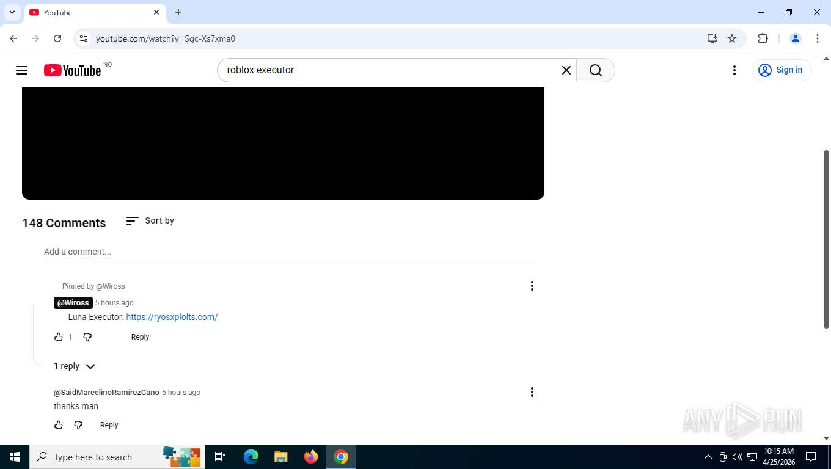
Task: Click the video player area
Action: 283,143
